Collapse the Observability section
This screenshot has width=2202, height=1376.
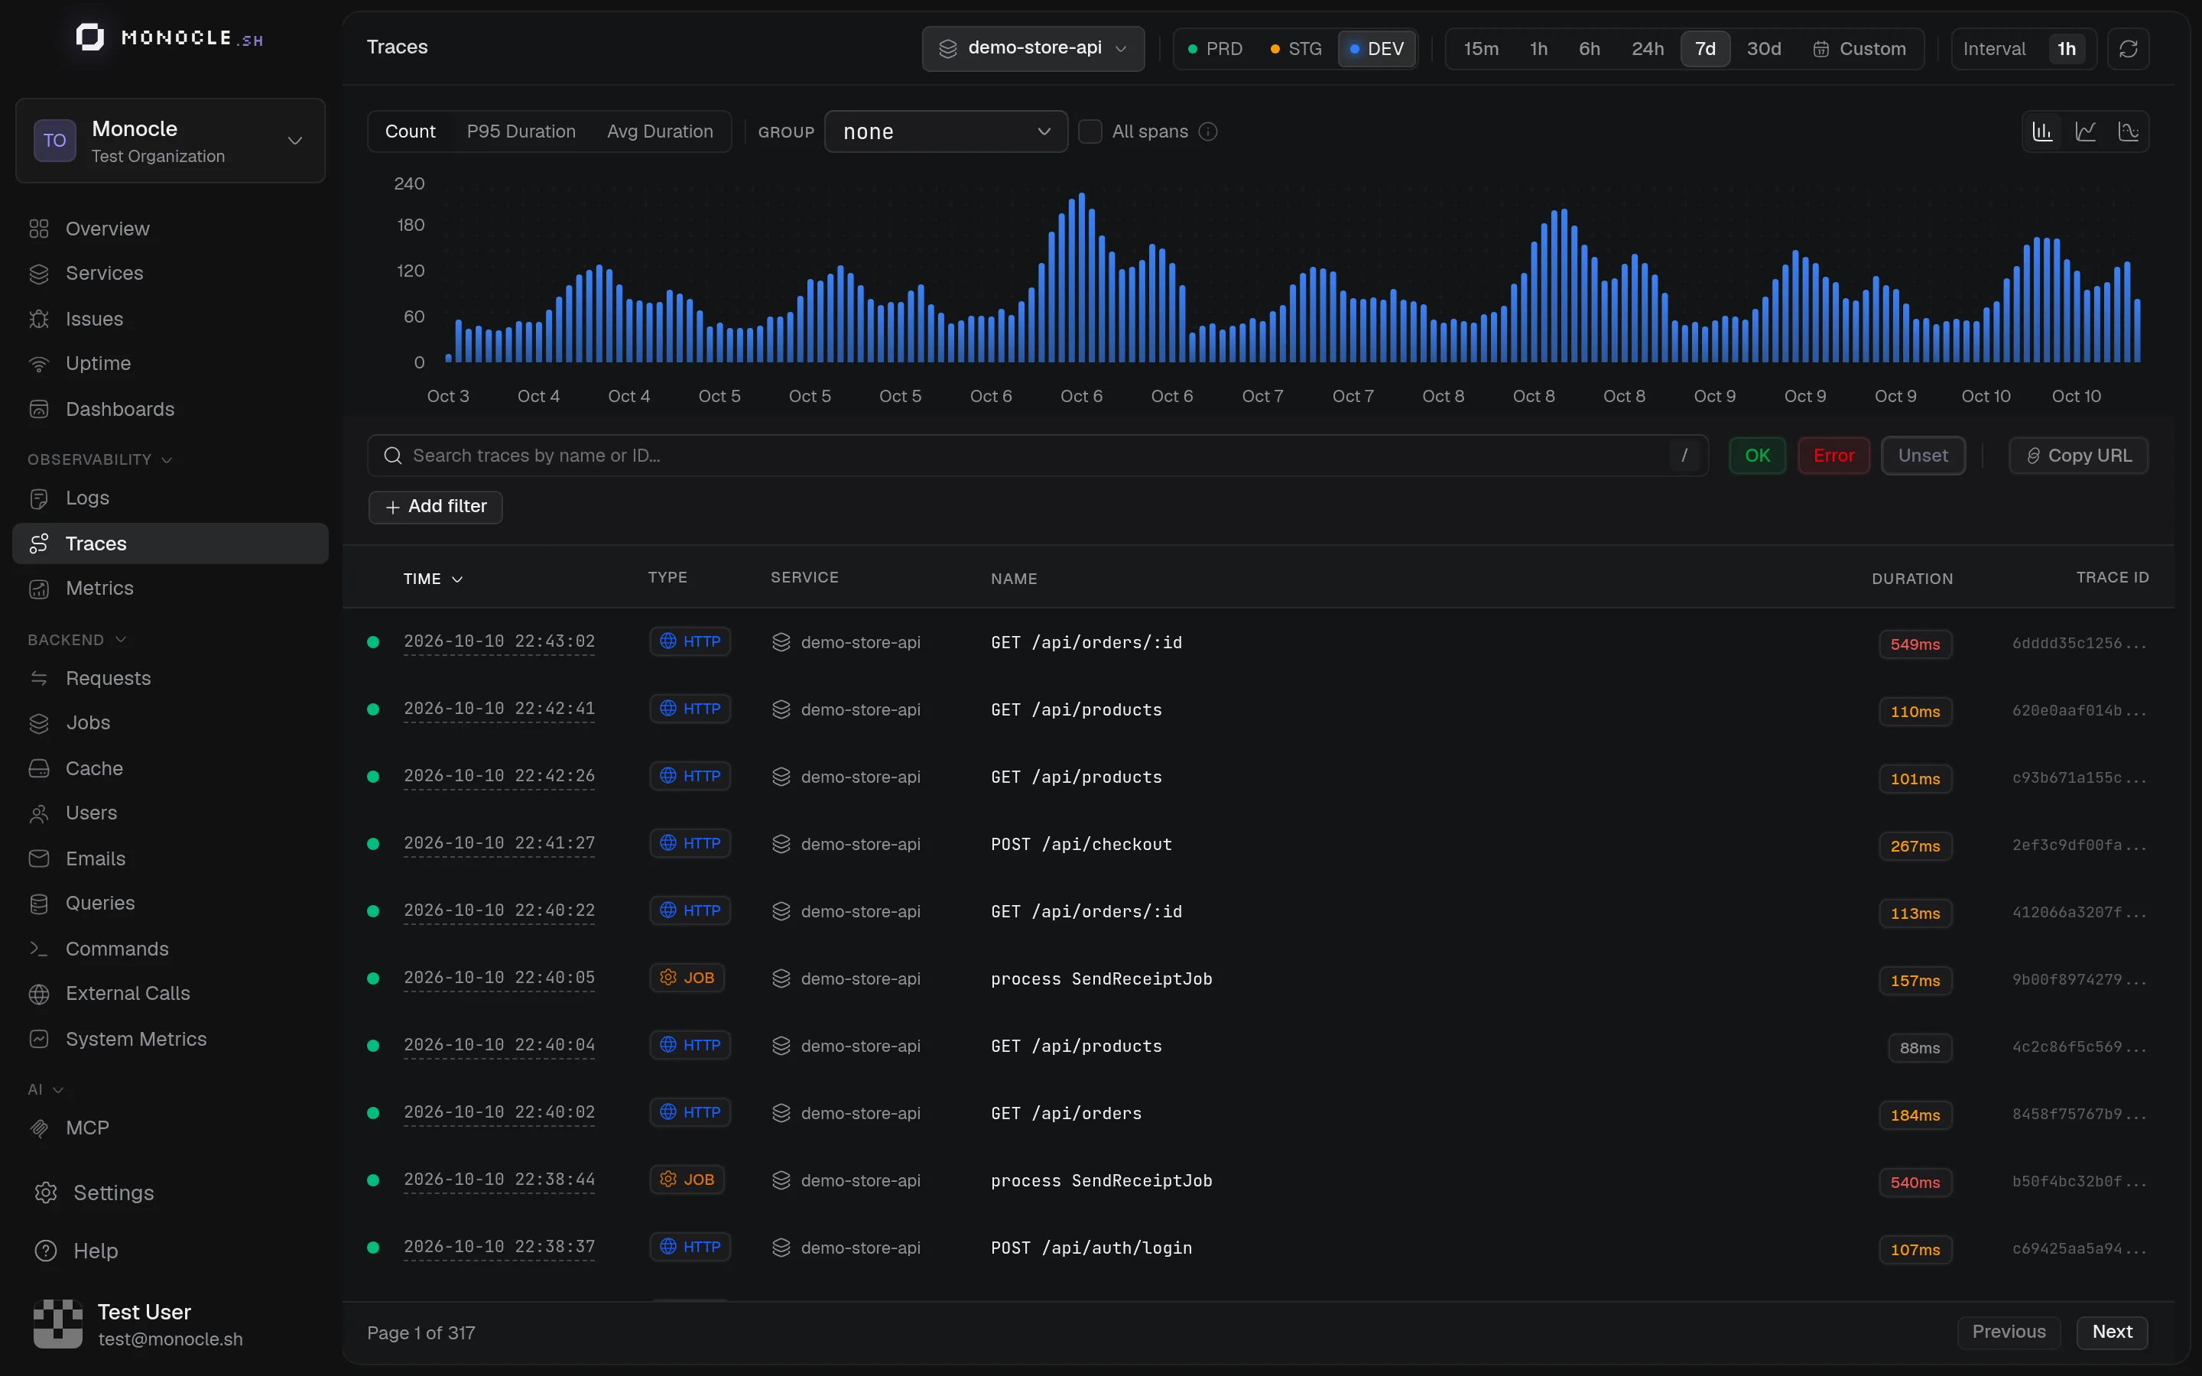(x=99, y=459)
